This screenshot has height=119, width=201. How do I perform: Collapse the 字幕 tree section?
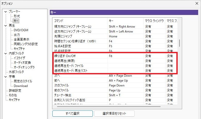(6, 77)
